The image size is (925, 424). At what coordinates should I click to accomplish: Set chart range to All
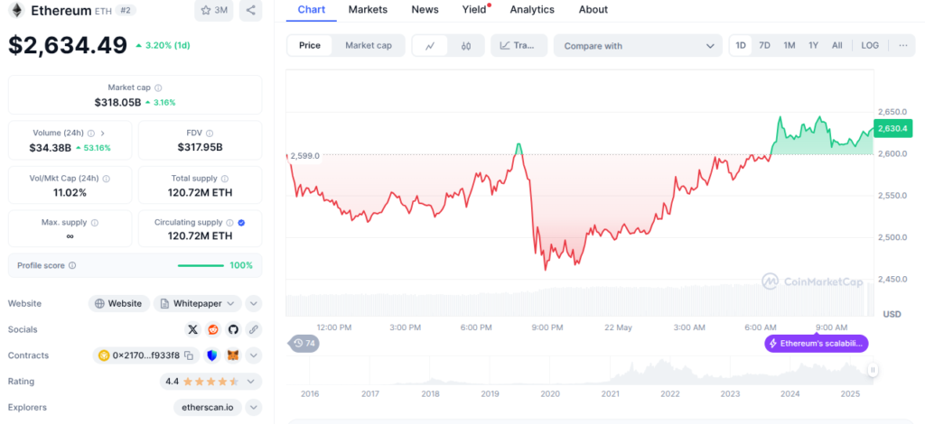(837, 45)
